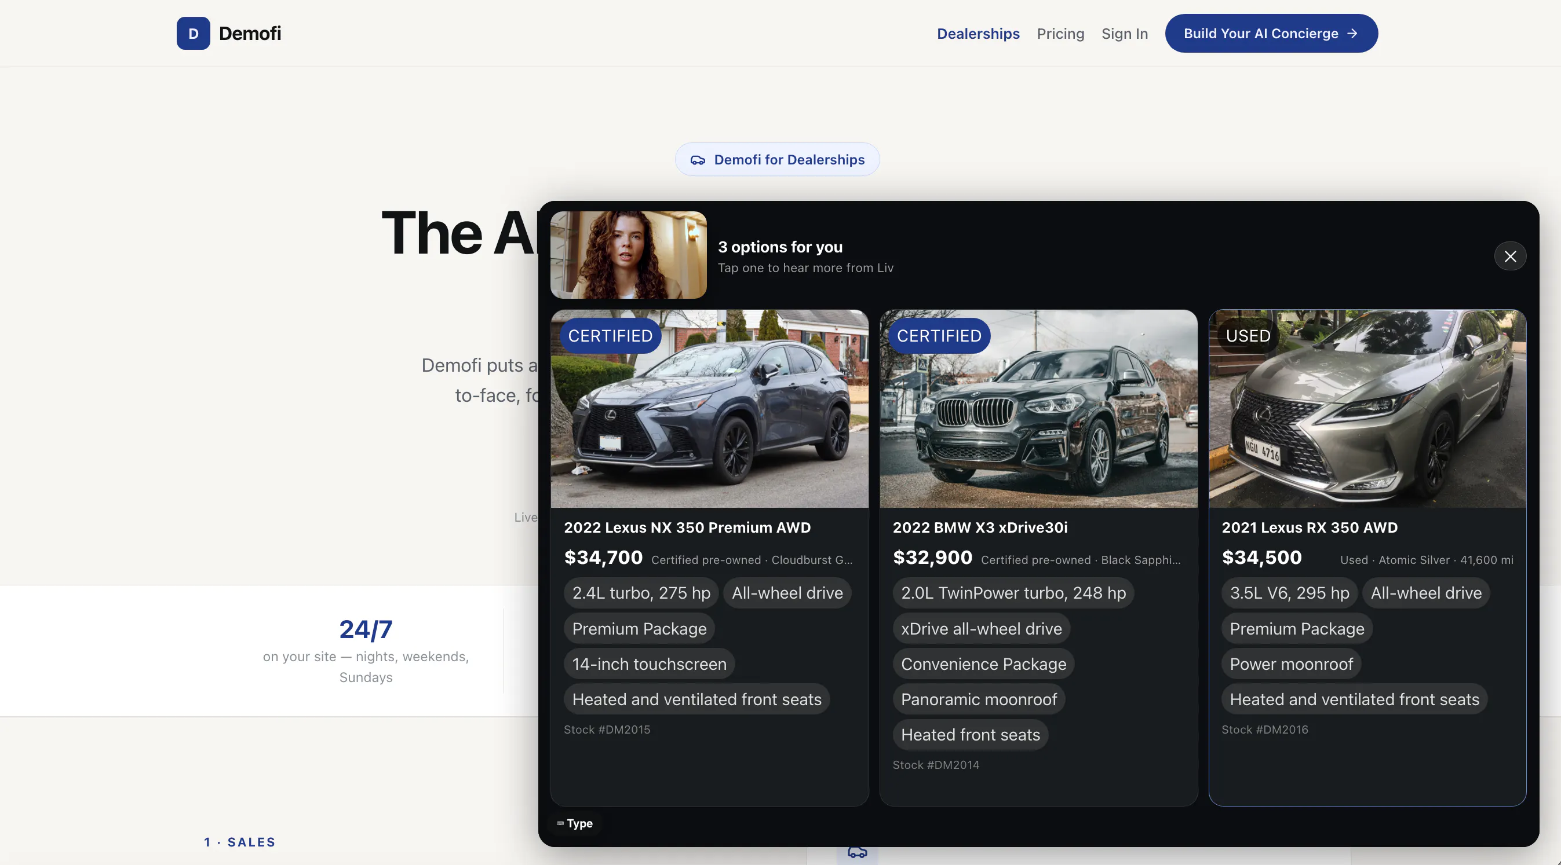Viewport: 1561px width, 865px height.
Task: Click All-wheel drive chip on Lexus RX
Action: tap(1427, 593)
